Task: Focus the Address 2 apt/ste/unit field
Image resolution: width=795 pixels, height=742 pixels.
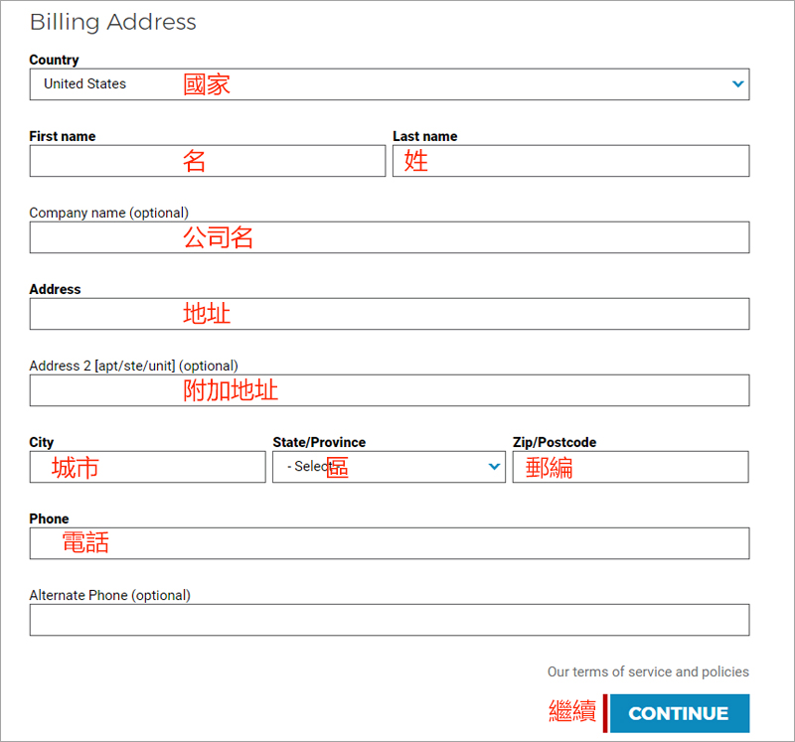Action: point(389,390)
